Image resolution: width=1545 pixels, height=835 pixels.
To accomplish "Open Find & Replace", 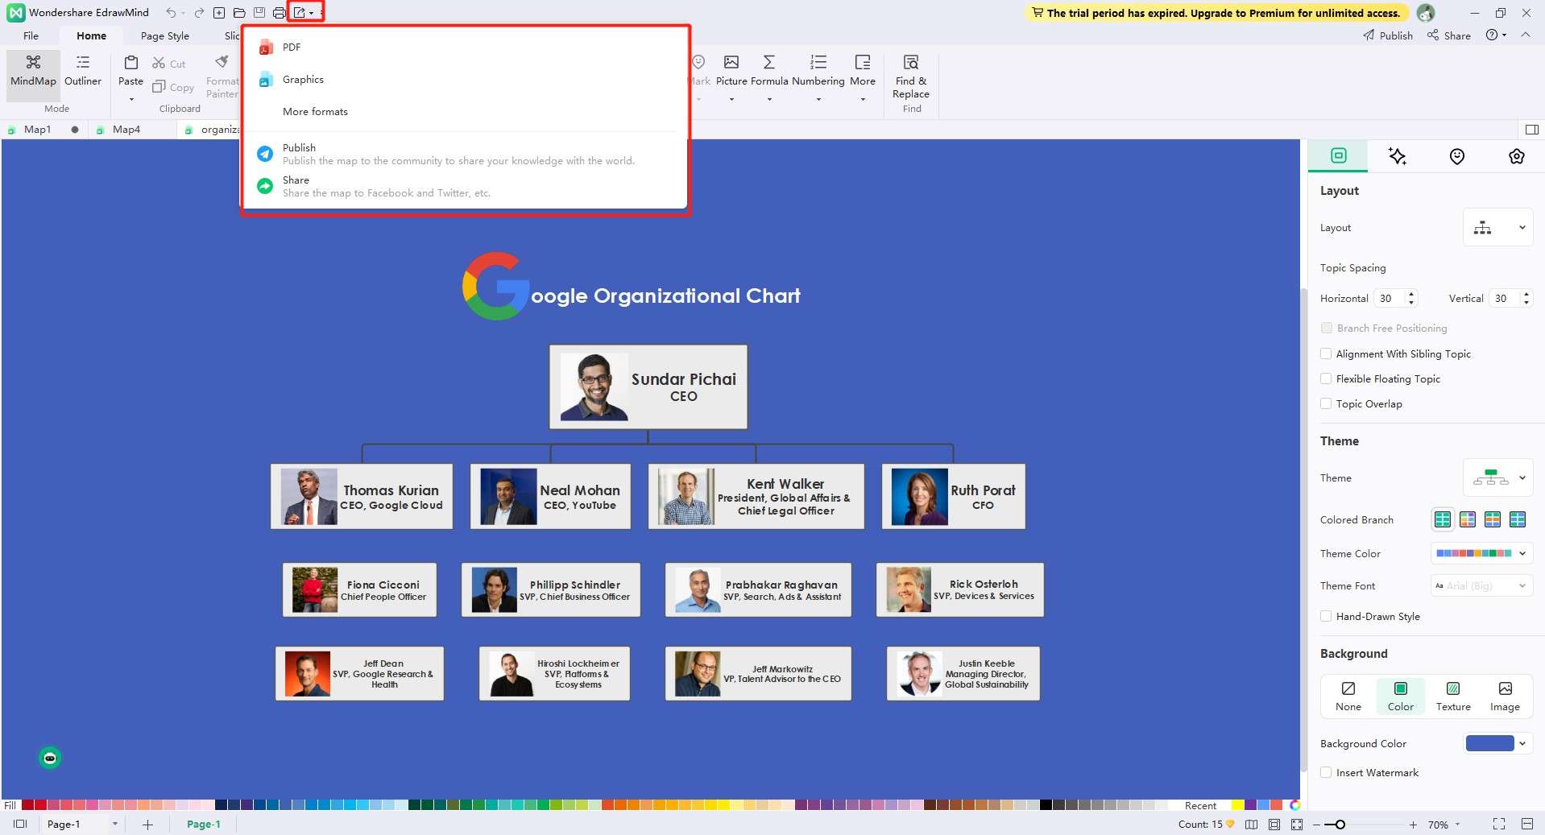I will pyautogui.click(x=911, y=76).
